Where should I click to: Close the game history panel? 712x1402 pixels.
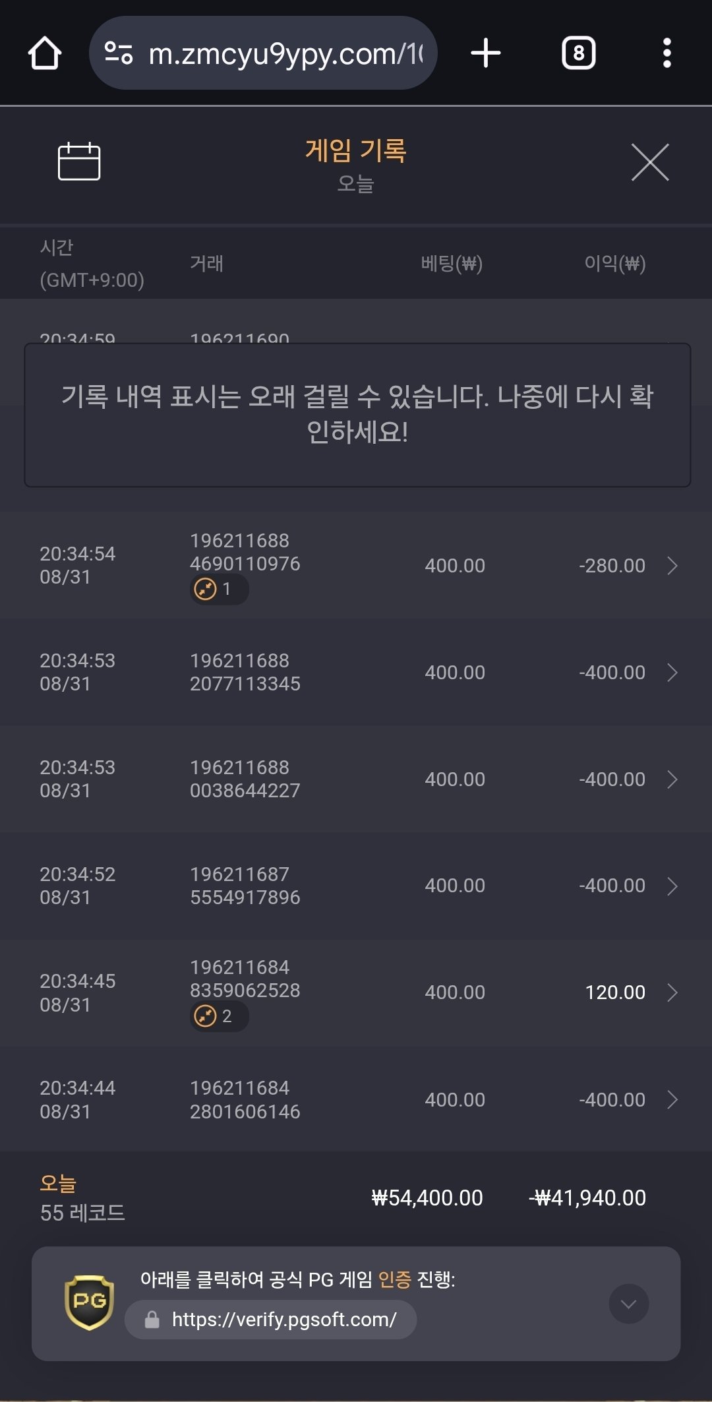(650, 162)
